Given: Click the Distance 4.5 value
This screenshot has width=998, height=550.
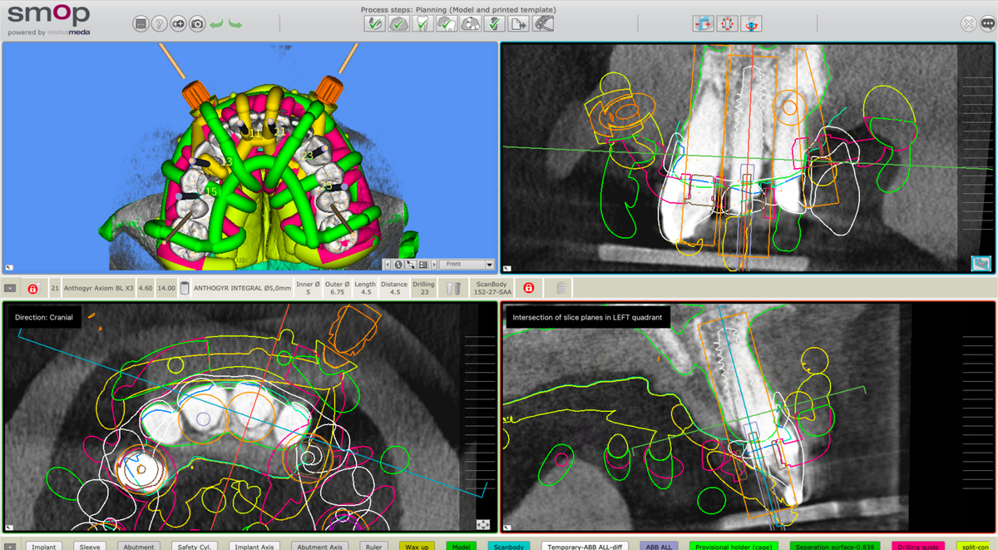Looking at the screenshot, I should (x=394, y=289).
